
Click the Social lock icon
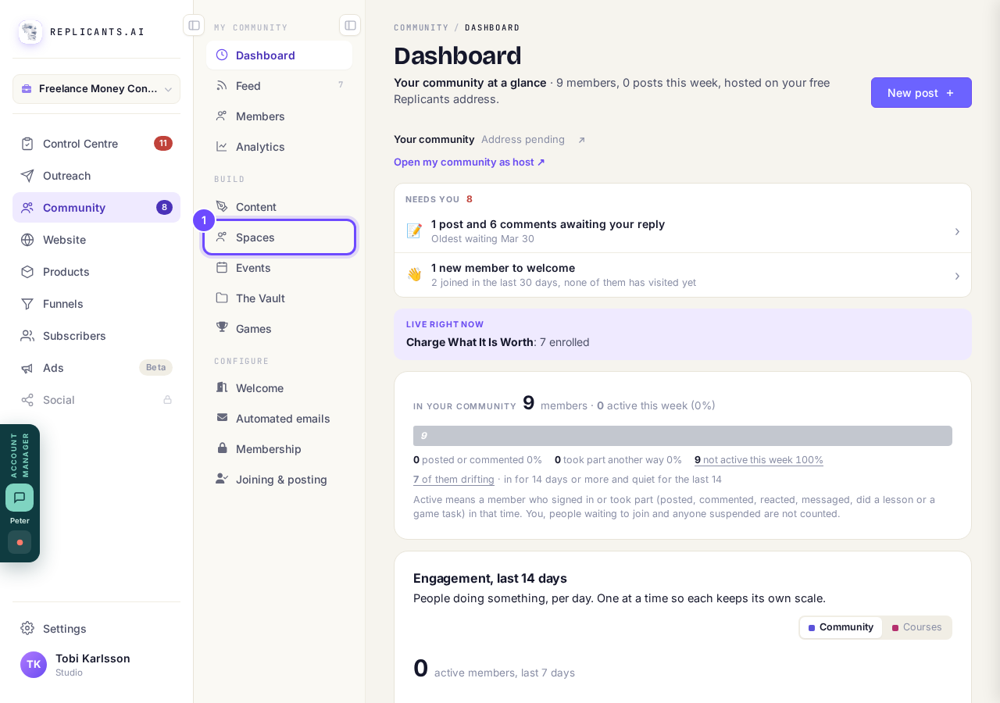[167, 400]
